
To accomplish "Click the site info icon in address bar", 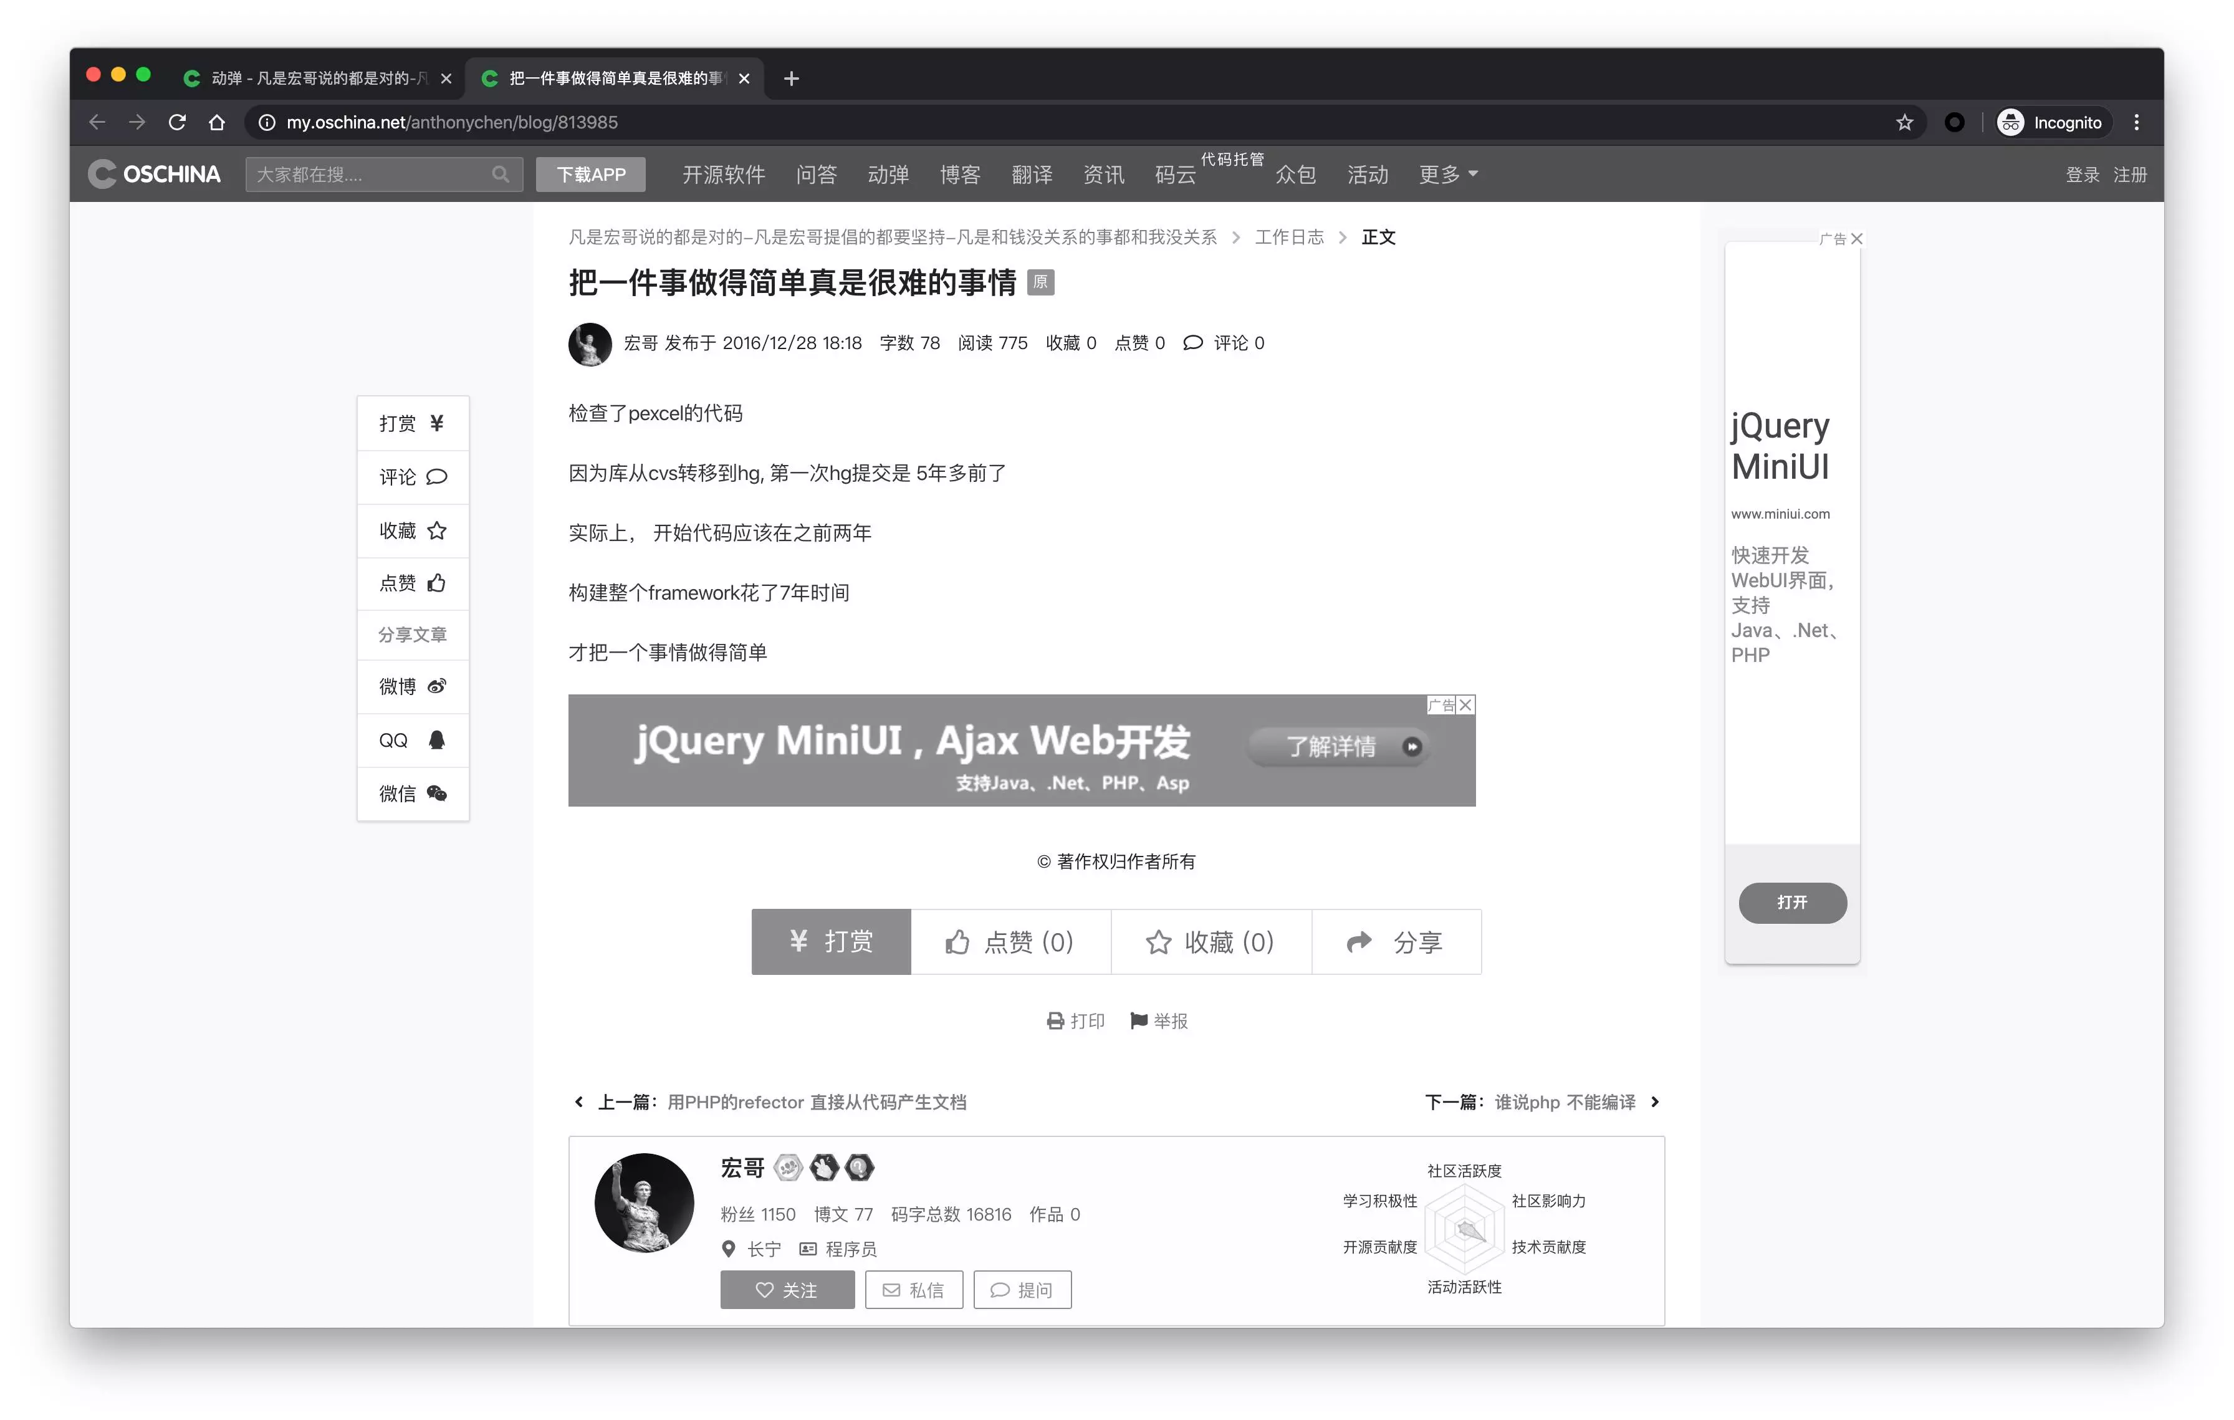I will (x=266, y=122).
